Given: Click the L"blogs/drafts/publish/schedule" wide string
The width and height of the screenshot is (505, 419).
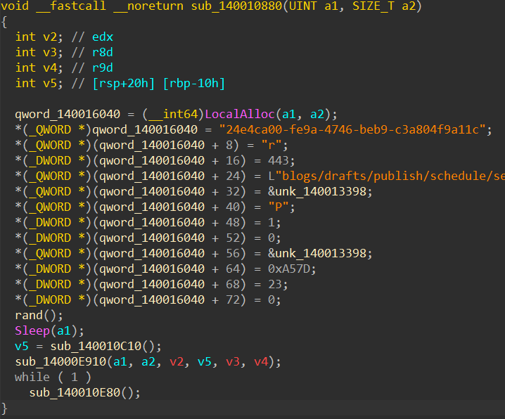Looking at the screenshot, I should pos(386,176).
